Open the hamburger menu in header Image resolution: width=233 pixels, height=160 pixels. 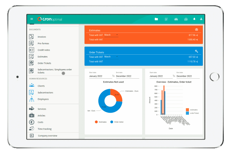(32, 19)
